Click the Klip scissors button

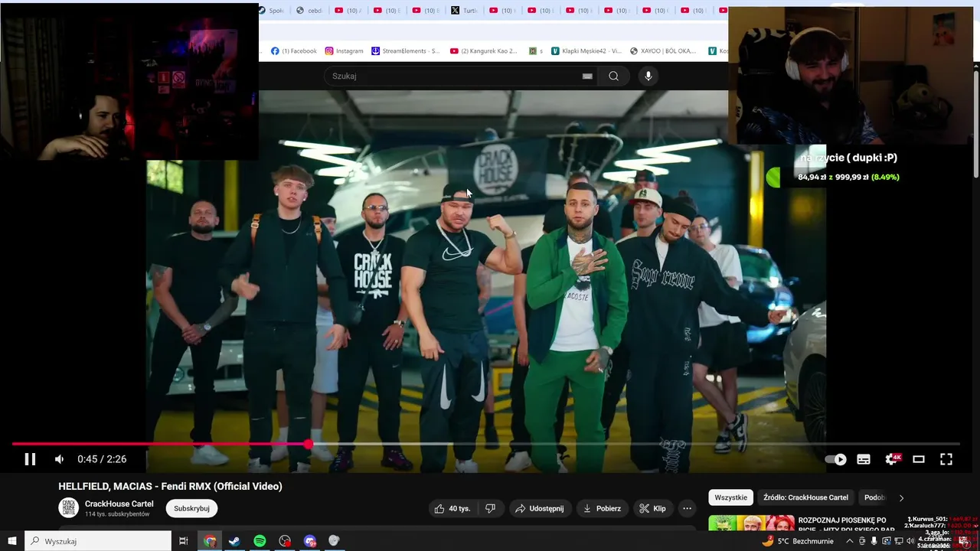[x=652, y=508]
